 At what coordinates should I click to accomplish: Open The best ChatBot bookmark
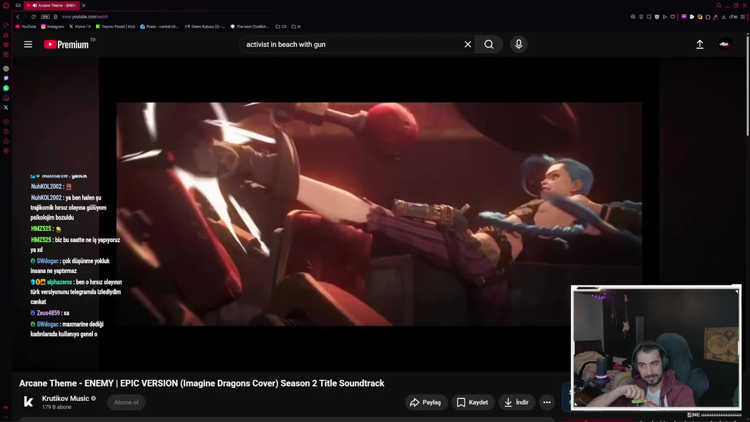pos(250,26)
